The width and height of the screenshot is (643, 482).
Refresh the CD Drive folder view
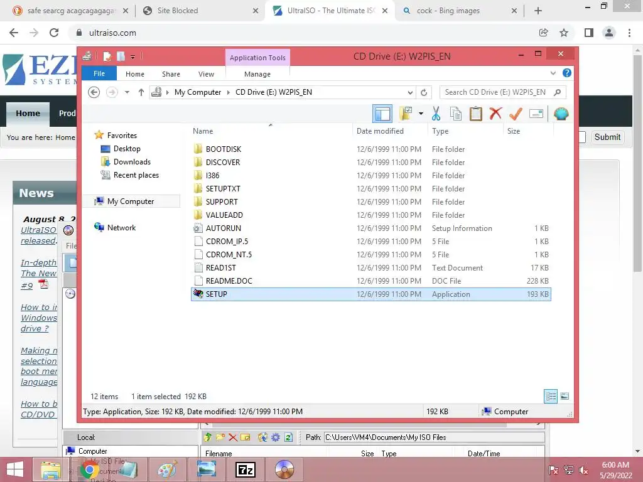coord(424,92)
